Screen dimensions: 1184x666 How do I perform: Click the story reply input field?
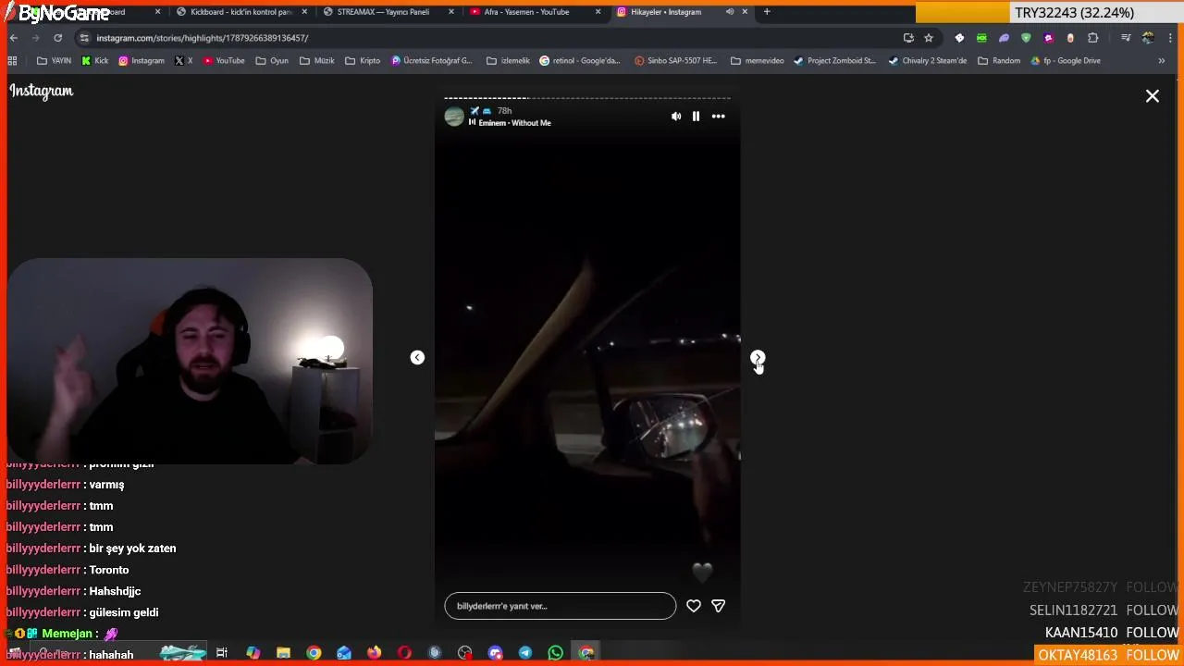point(561,606)
